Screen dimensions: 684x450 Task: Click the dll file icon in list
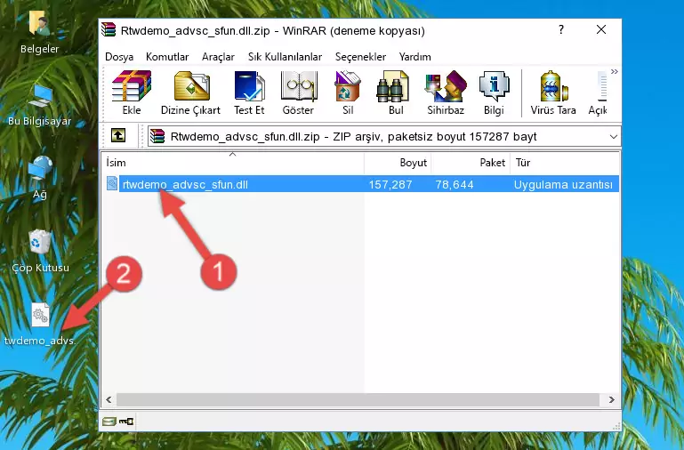(112, 183)
